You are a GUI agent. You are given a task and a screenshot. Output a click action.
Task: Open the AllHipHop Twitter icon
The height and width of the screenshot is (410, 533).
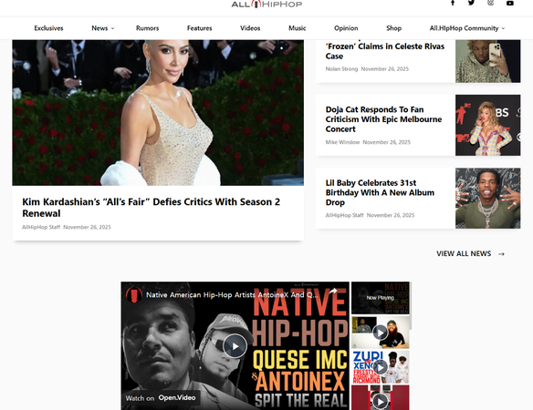471,3
